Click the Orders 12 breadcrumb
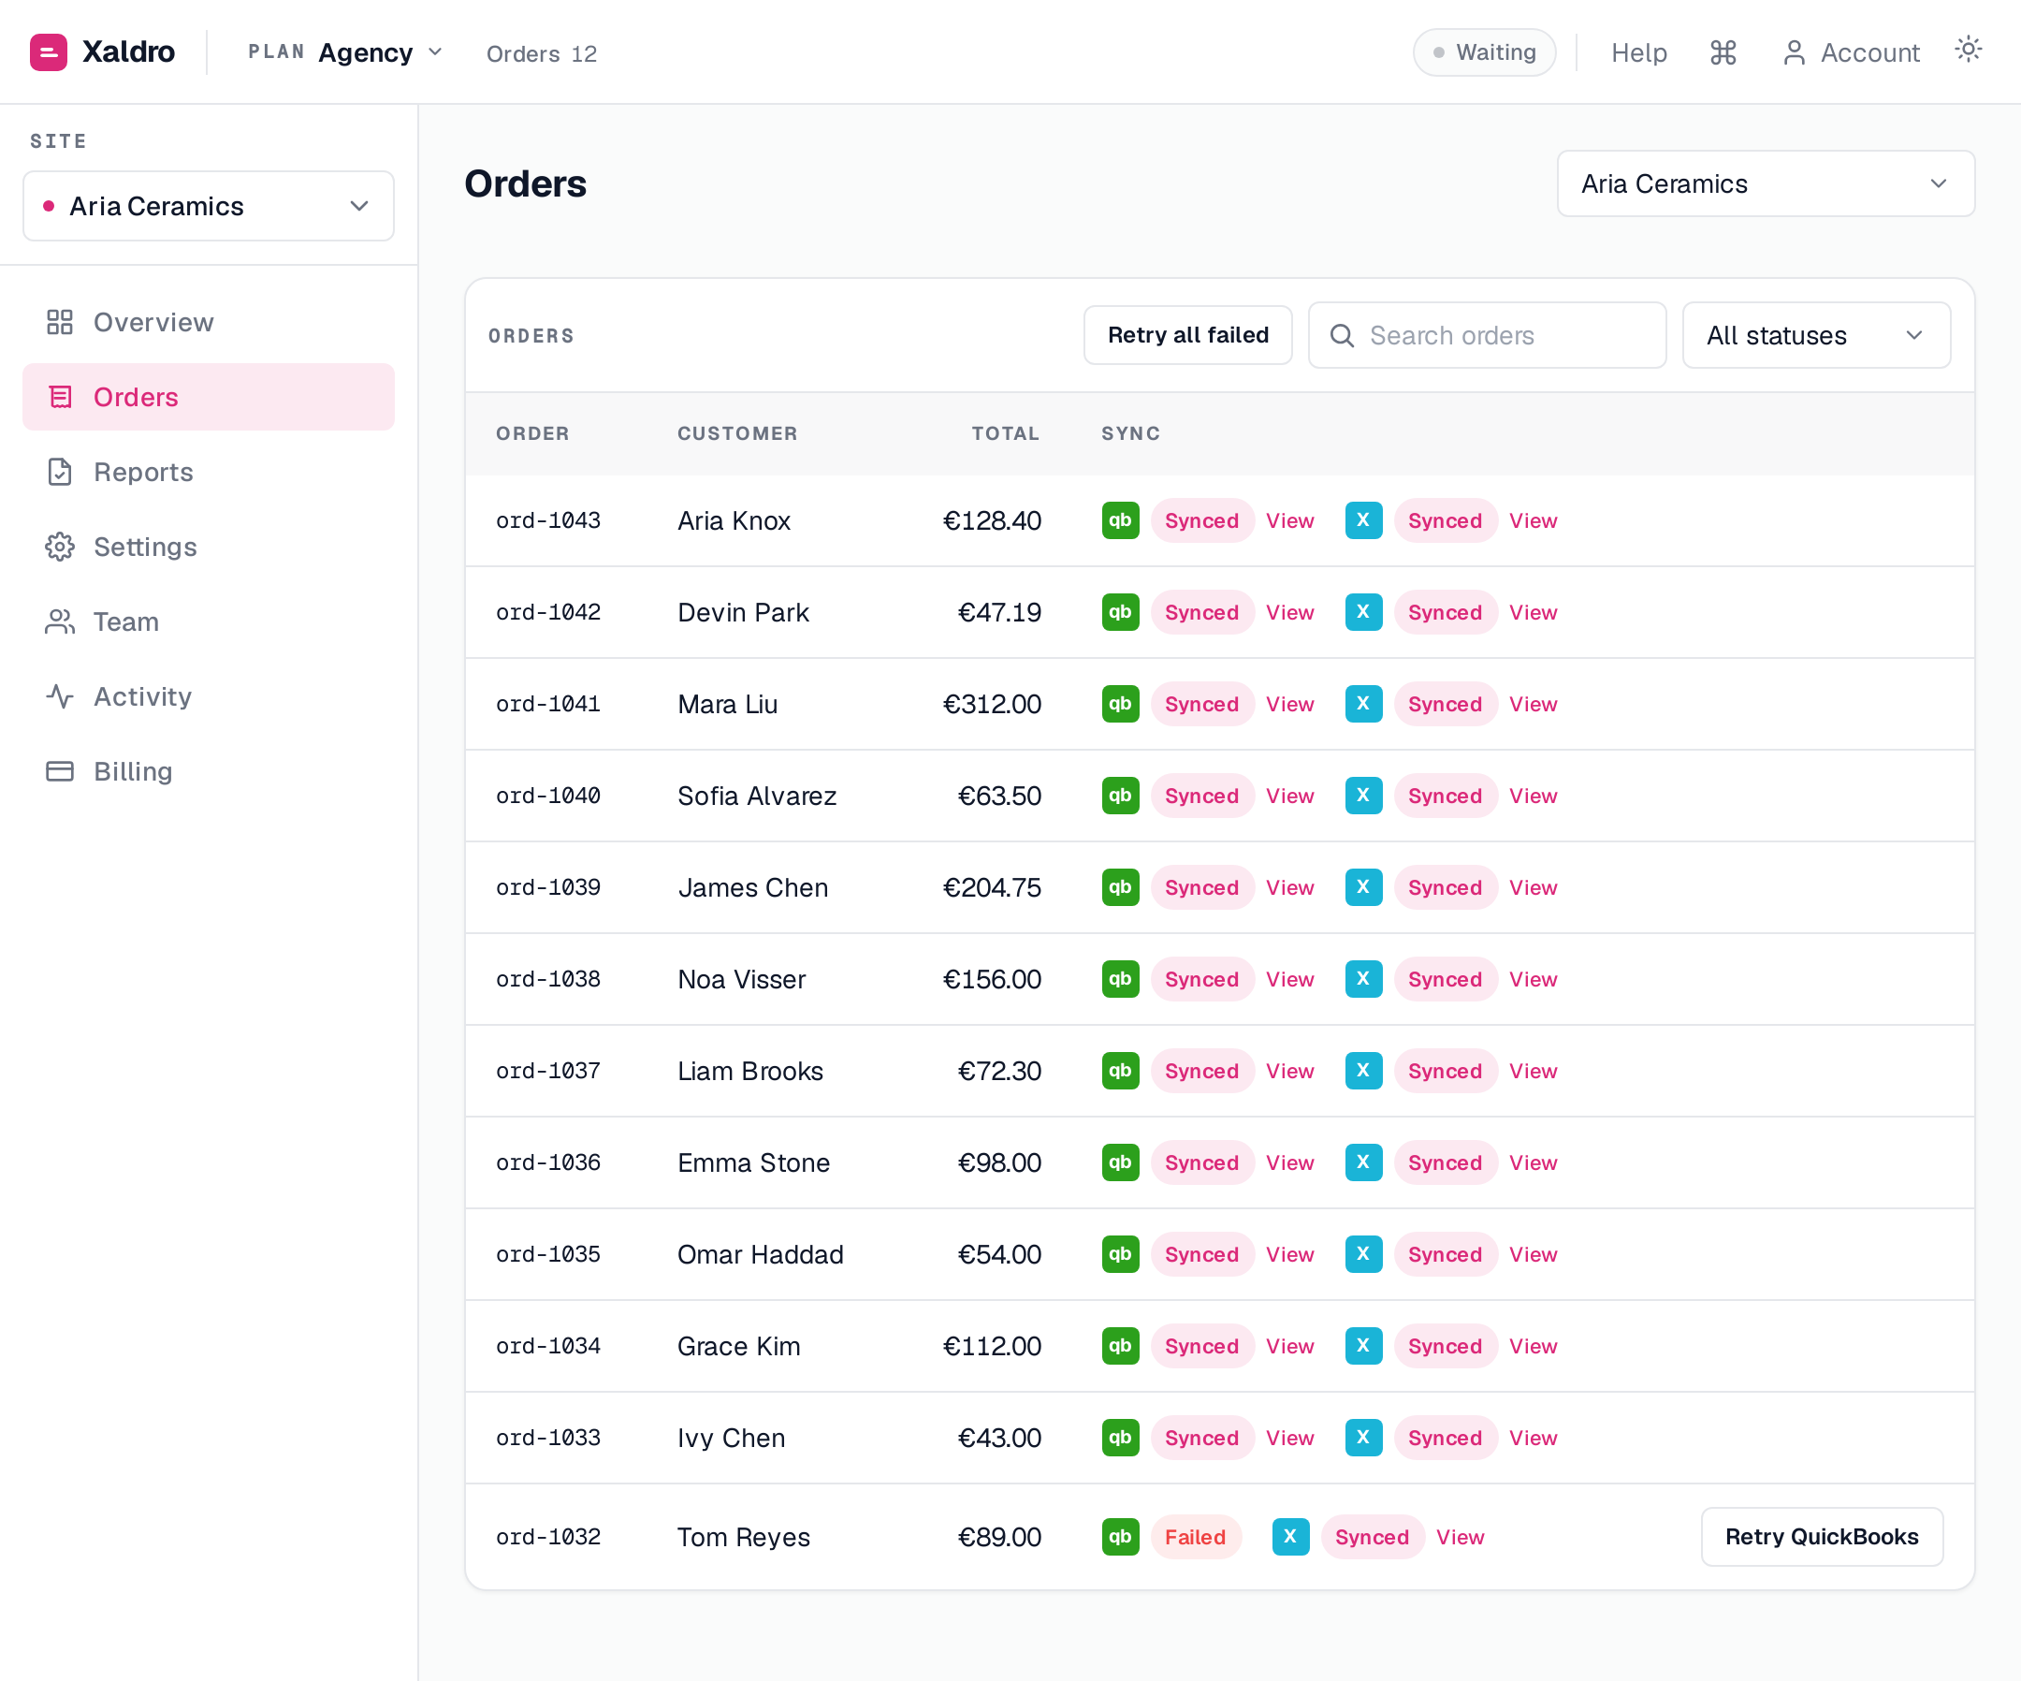 pos(541,54)
